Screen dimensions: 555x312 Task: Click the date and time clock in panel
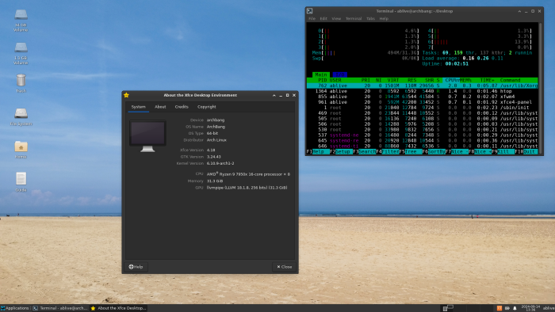[530, 308]
